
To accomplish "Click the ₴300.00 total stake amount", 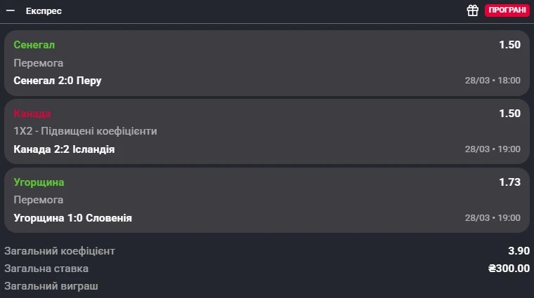I will [509, 269].
